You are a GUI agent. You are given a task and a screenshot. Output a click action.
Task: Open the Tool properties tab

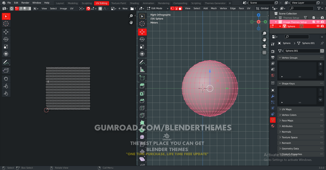pyautogui.click(x=273, y=44)
